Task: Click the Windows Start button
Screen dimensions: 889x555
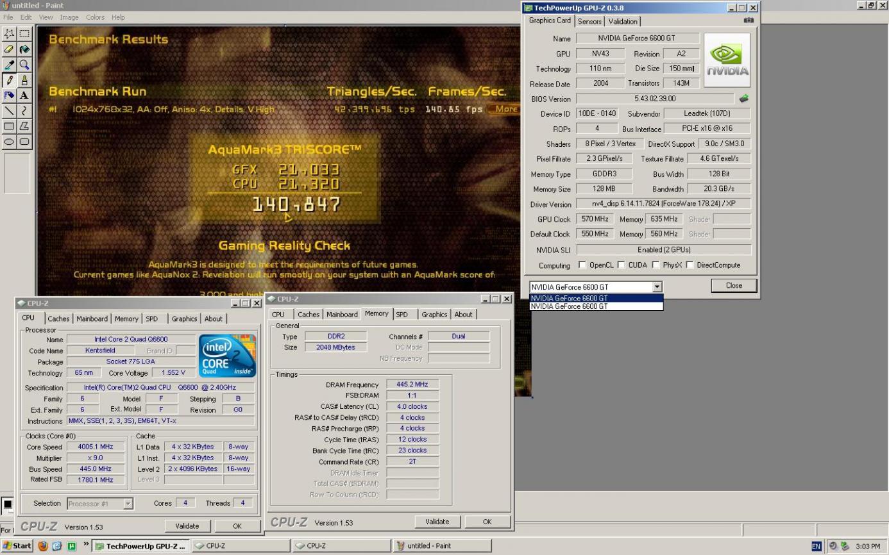Action: pos(17,546)
